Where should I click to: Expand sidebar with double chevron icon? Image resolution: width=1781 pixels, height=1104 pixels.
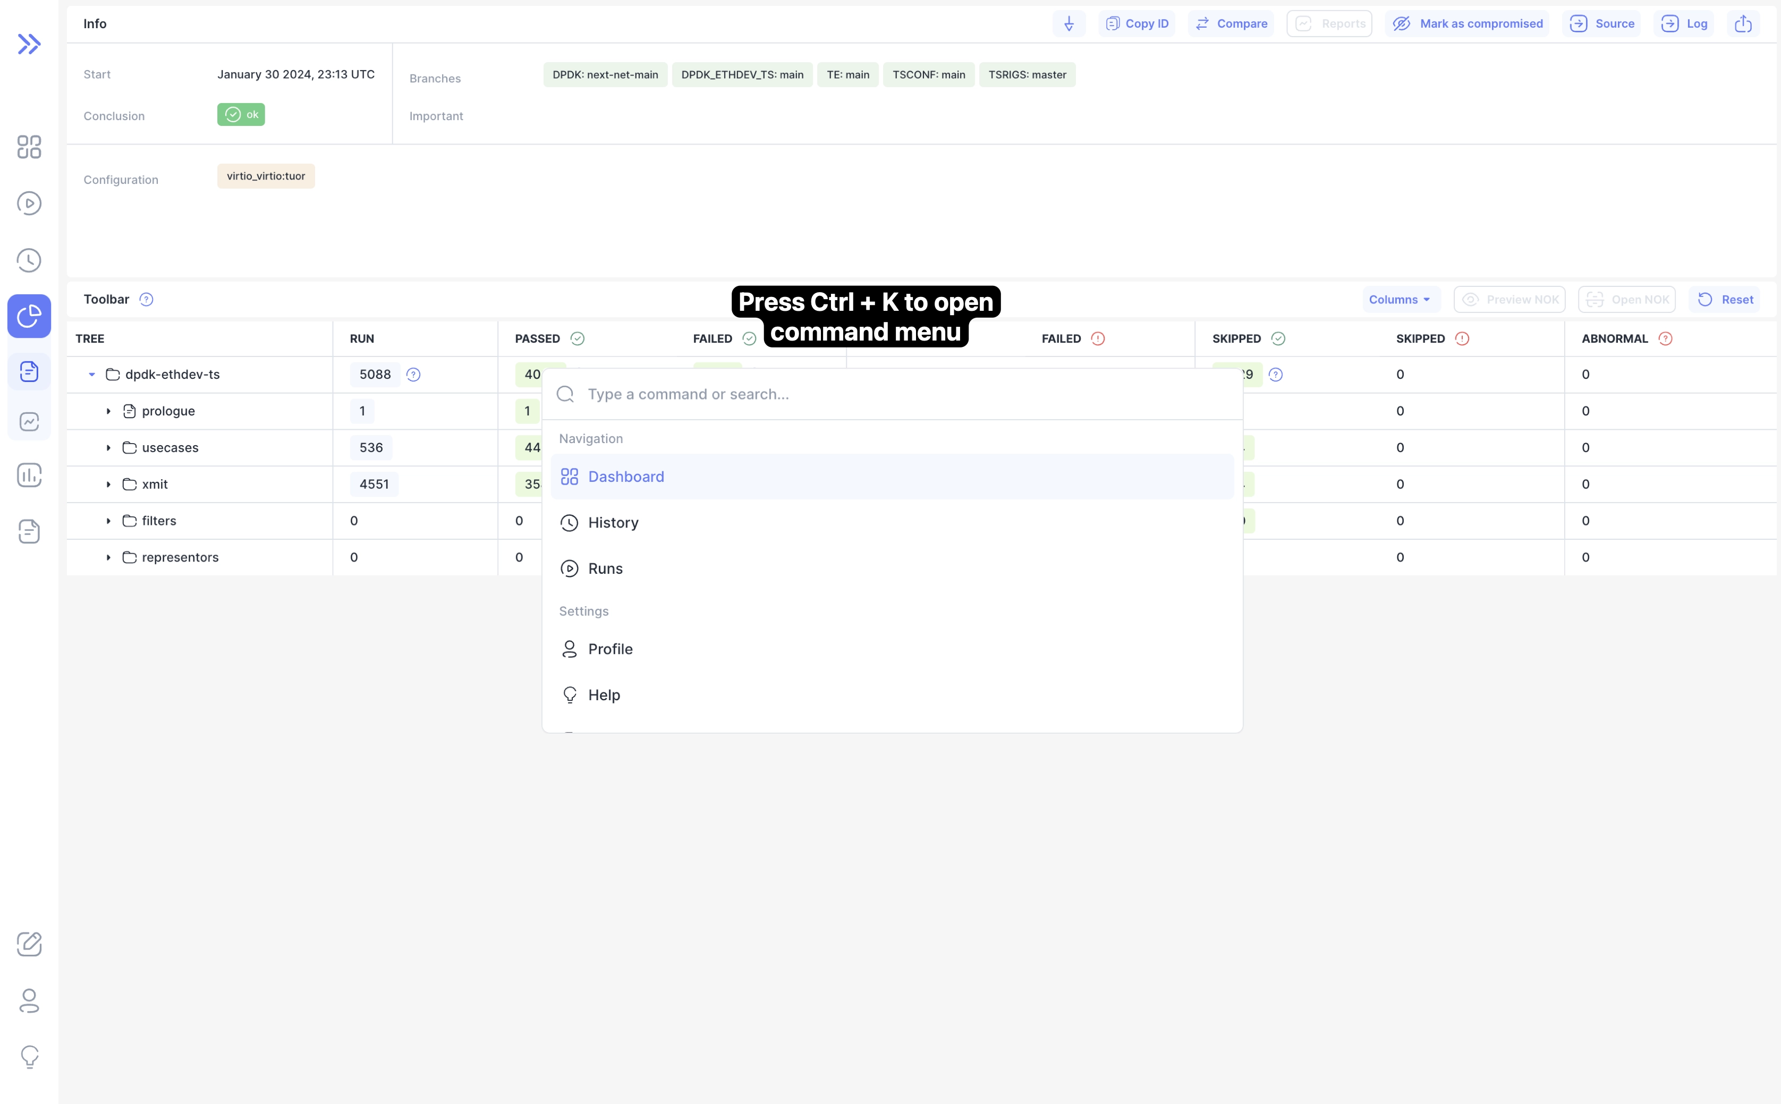(29, 45)
